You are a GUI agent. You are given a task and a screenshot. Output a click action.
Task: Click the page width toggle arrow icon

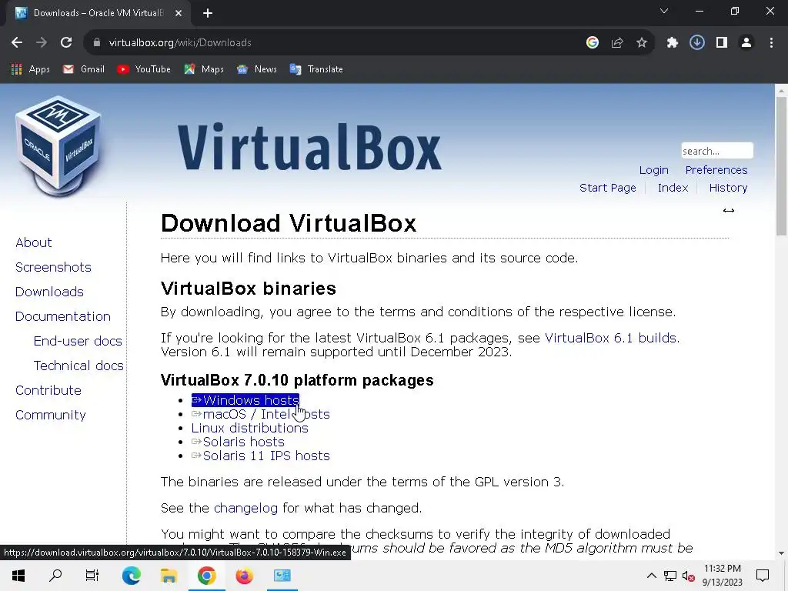tap(729, 211)
